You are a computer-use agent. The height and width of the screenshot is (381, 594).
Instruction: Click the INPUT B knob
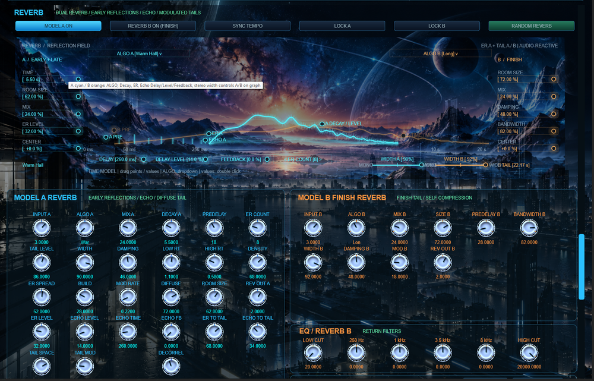click(x=313, y=228)
